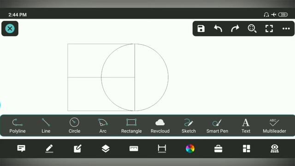Open the comment/markup speech bubble tab

click(x=21, y=148)
